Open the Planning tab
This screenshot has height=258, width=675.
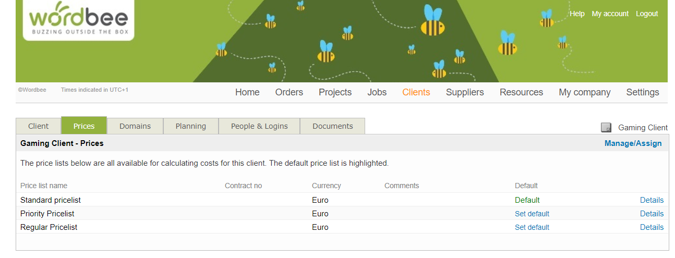pos(190,126)
